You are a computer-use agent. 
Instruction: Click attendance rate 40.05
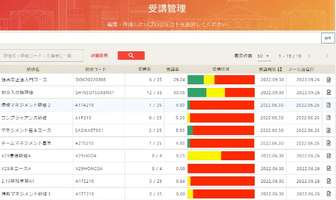180,93
